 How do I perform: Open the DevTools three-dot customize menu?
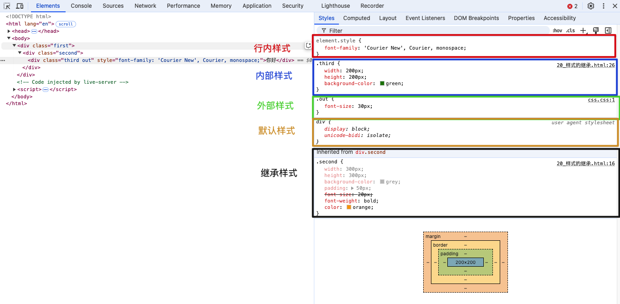(604, 6)
